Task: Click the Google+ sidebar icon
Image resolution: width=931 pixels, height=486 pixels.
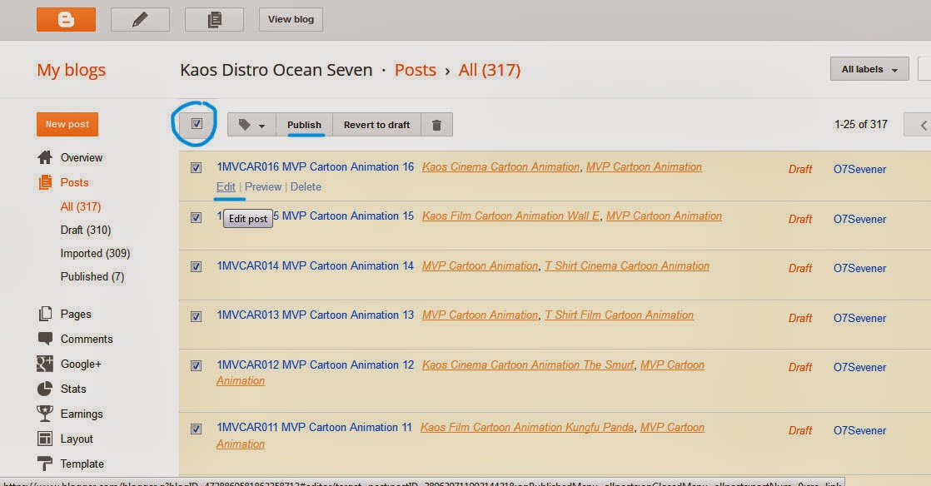Action: point(45,364)
